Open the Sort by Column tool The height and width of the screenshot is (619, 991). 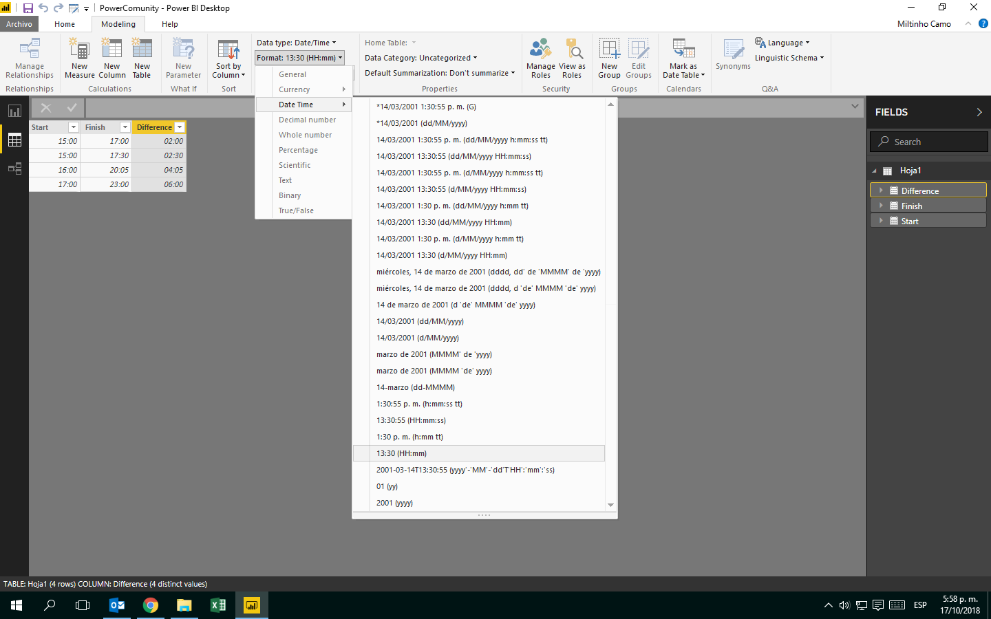(x=228, y=58)
